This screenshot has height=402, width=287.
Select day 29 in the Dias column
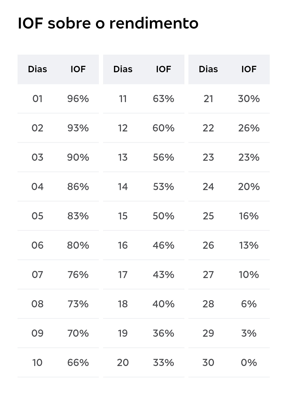coord(208,333)
